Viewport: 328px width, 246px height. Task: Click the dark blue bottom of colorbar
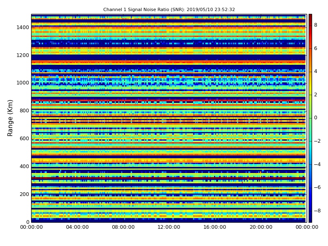[x=310, y=219]
